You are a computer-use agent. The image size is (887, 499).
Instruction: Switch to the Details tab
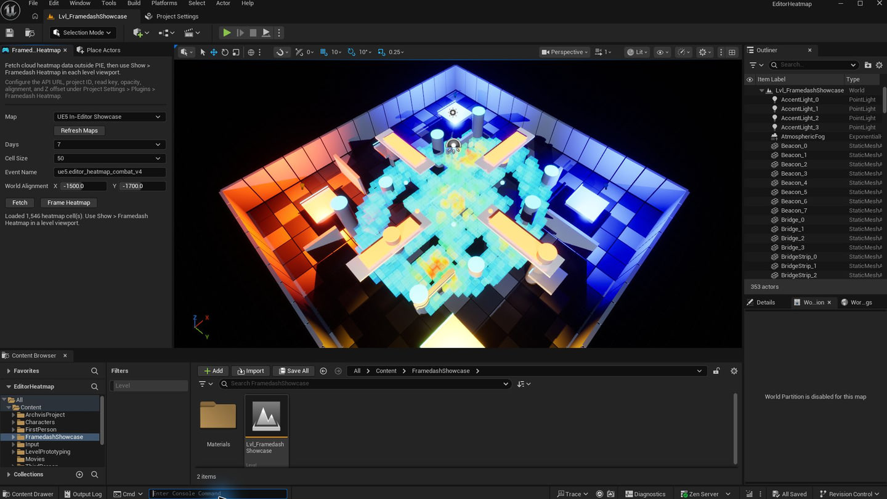coord(760,302)
